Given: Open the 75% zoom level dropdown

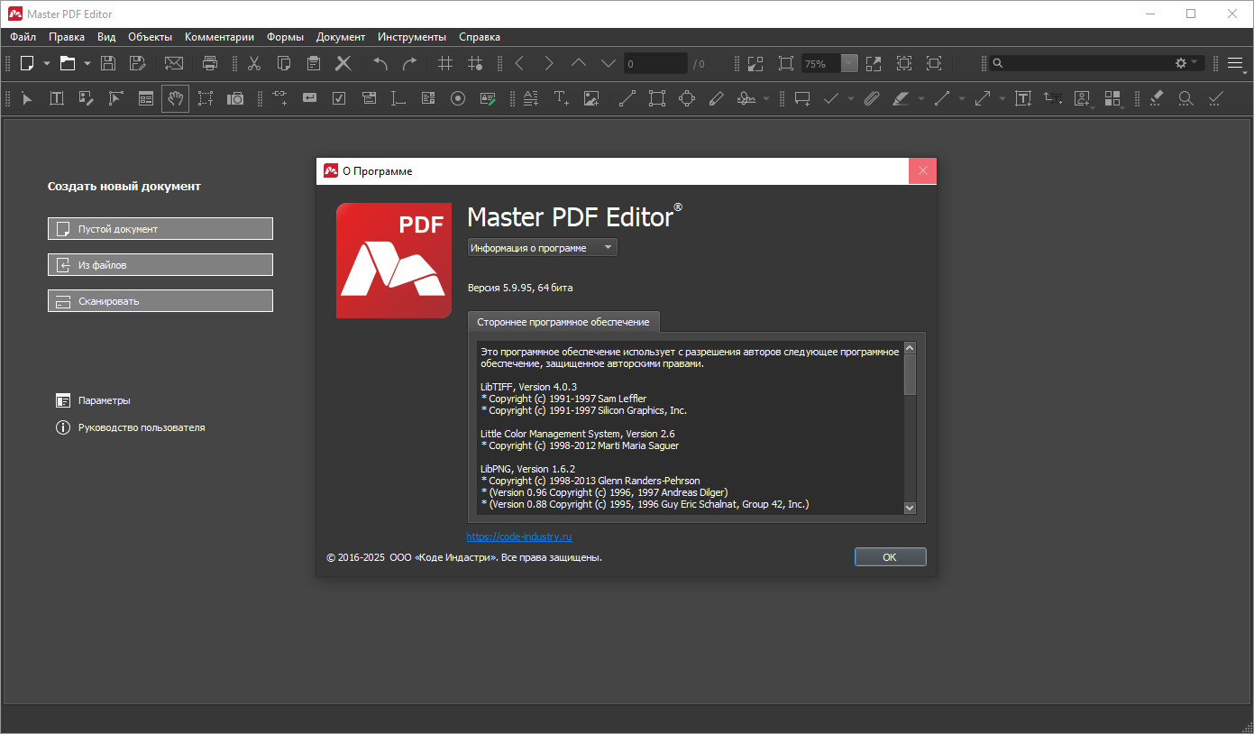Looking at the screenshot, I should pyautogui.click(x=849, y=64).
